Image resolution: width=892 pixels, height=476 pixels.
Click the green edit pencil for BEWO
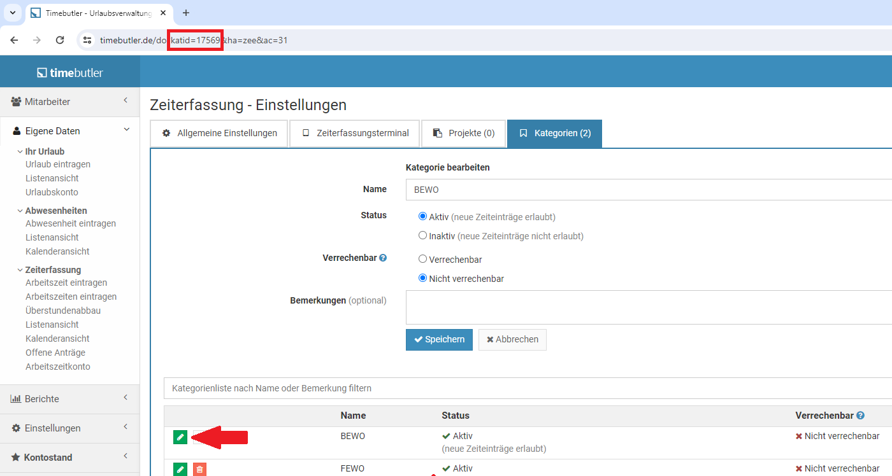180,437
